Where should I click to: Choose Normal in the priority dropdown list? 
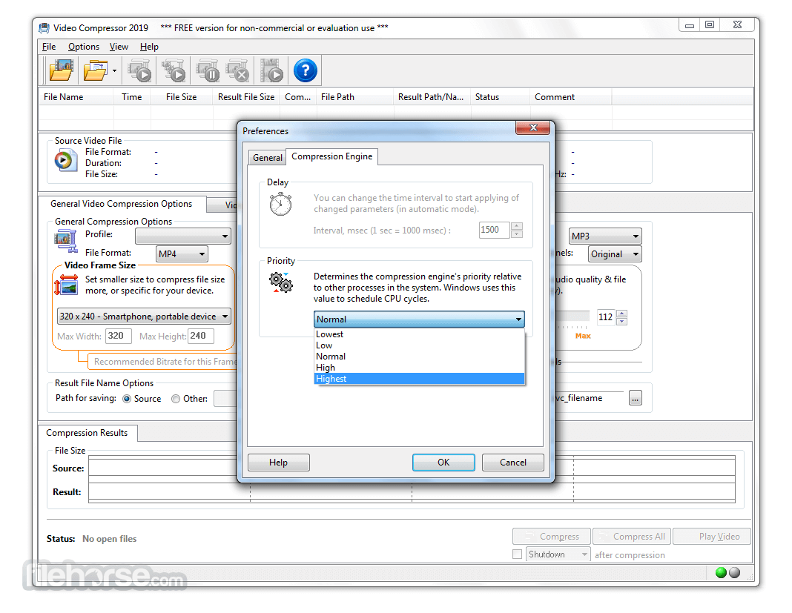(419, 357)
